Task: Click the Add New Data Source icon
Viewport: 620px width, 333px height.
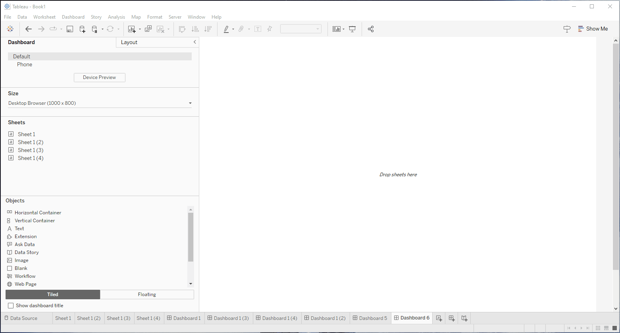Action: pos(82,29)
